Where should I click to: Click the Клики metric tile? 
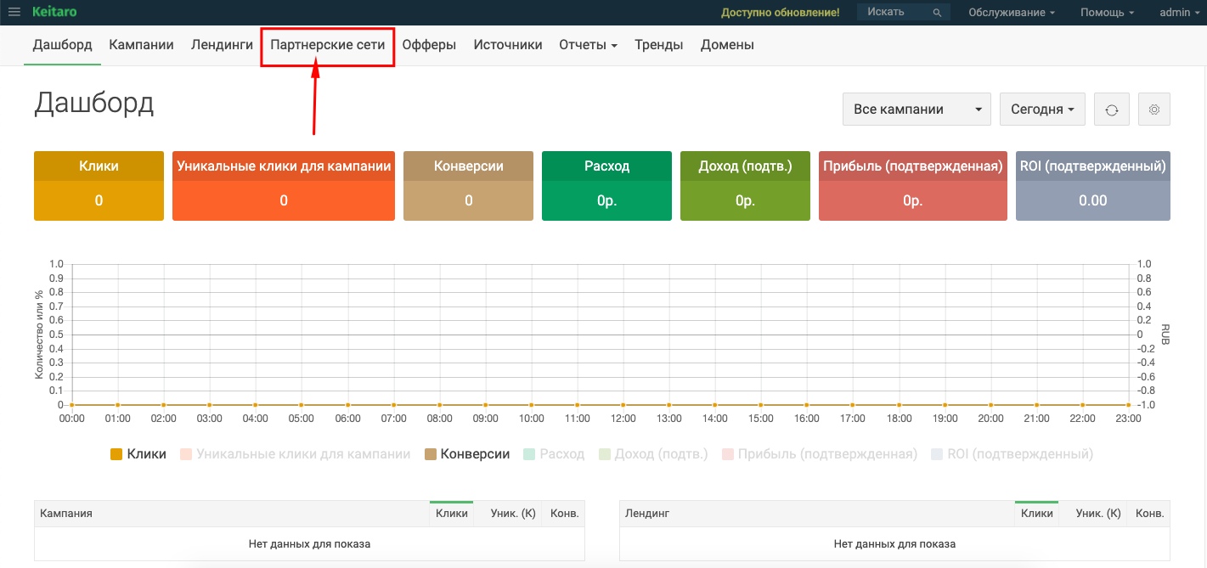(x=99, y=186)
